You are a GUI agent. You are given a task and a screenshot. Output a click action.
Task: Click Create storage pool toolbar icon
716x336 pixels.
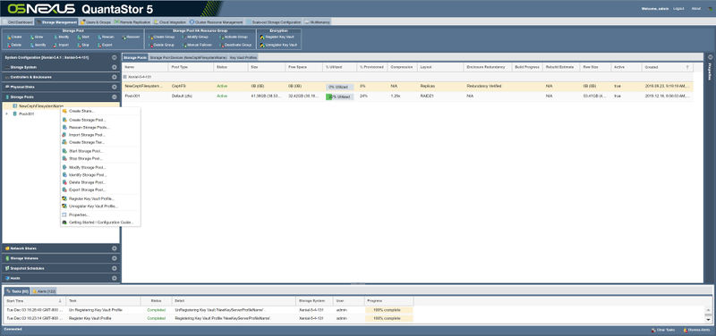[8, 37]
